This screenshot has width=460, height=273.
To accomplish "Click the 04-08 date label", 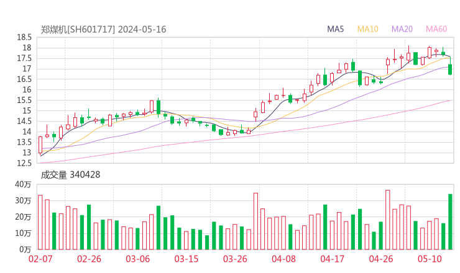I will (283, 259).
